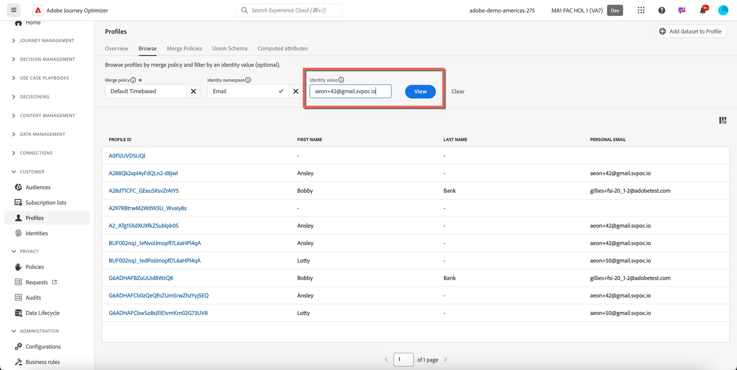Open Policies in the sidebar
Screen dimensions: 737x370
pos(35,267)
